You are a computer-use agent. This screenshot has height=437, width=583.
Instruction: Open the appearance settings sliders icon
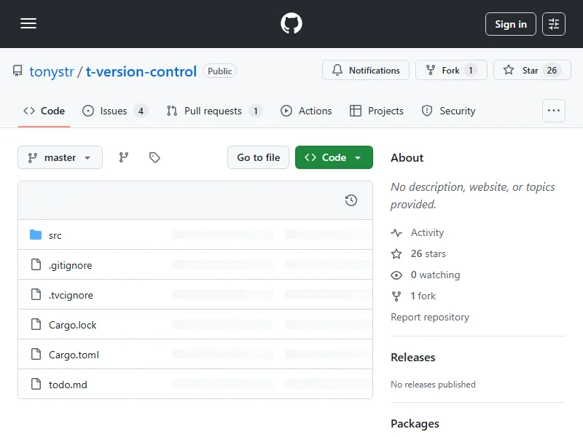coord(554,24)
